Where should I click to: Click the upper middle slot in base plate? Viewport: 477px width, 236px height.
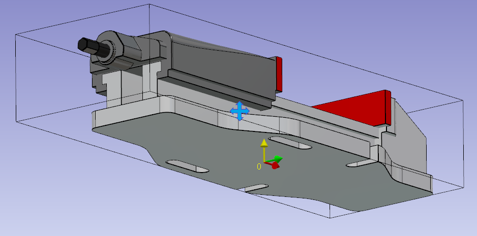click(x=289, y=143)
